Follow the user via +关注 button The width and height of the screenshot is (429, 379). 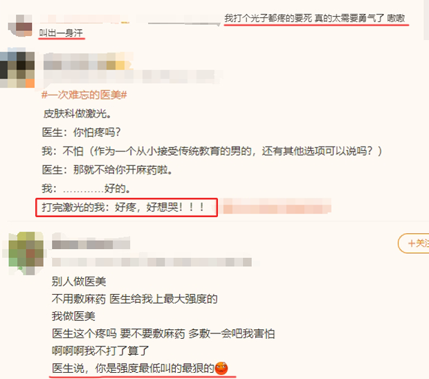pyautogui.click(x=413, y=243)
